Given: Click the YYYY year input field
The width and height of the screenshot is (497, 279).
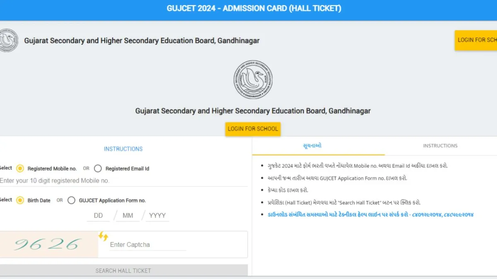Looking at the screenshot, I should tap(157, 215).
